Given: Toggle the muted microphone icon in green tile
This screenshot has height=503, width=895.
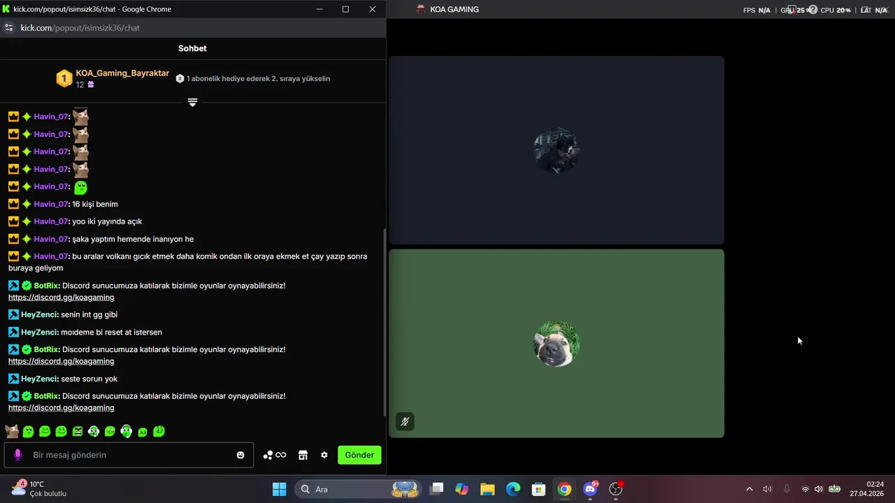Looking at the screenshot, I should (405, 422).
